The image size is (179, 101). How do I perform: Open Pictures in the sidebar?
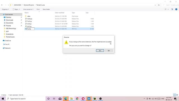pos(8,26)
